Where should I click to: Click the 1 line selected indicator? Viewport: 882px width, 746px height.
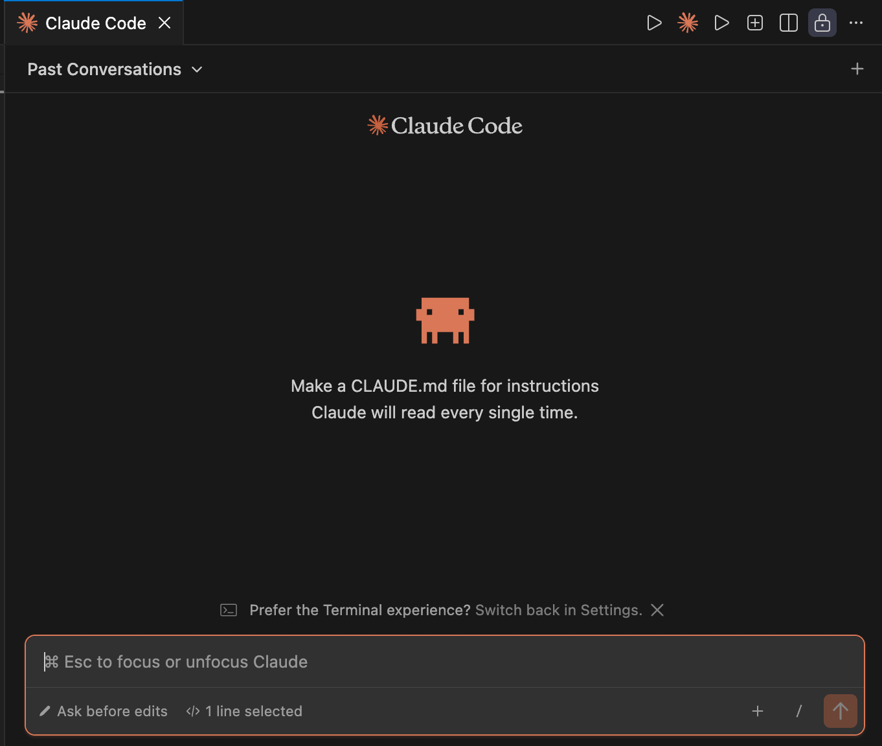coord(244,711)
